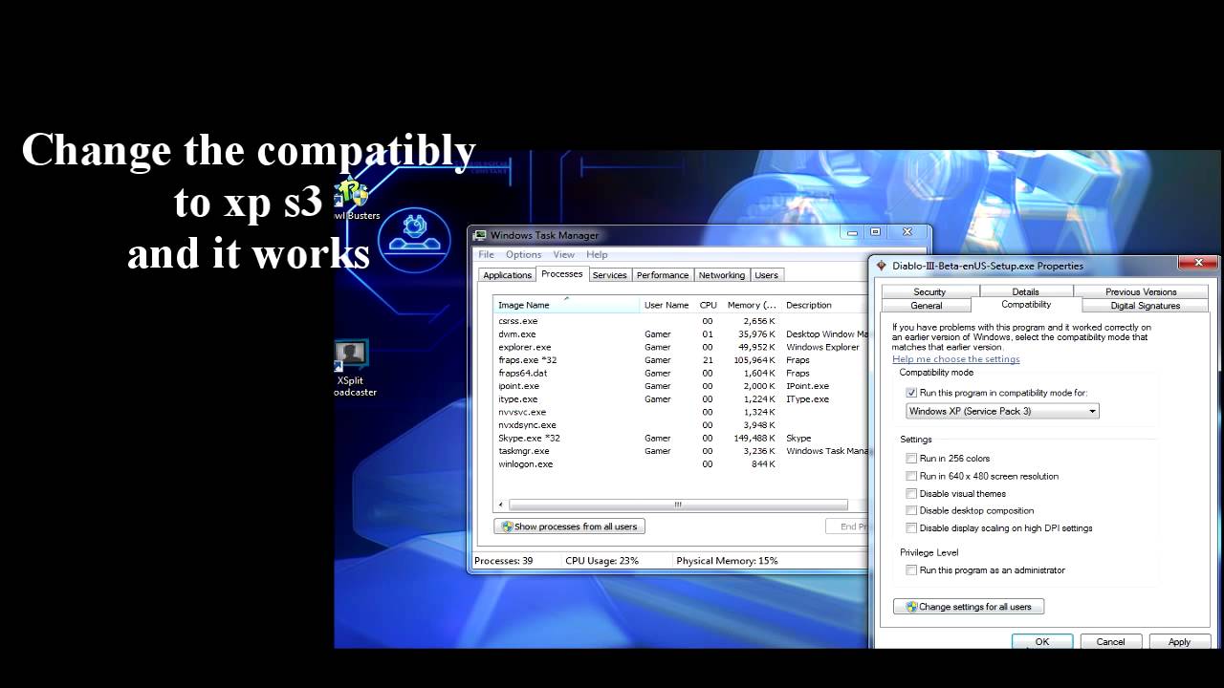Close the Properties dialog with red X
Viewport: 1224px width, 688px height.
pyautogui.click(x=1197, y=262)
